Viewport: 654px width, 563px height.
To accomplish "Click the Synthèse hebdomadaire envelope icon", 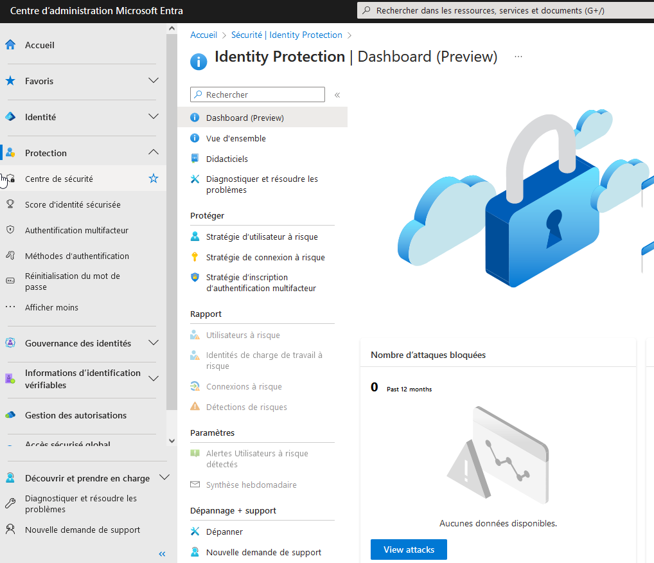I will (195, 485).
